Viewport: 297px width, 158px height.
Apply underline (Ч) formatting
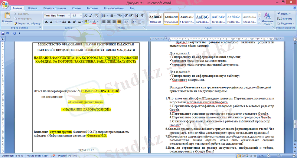(57, 22)
